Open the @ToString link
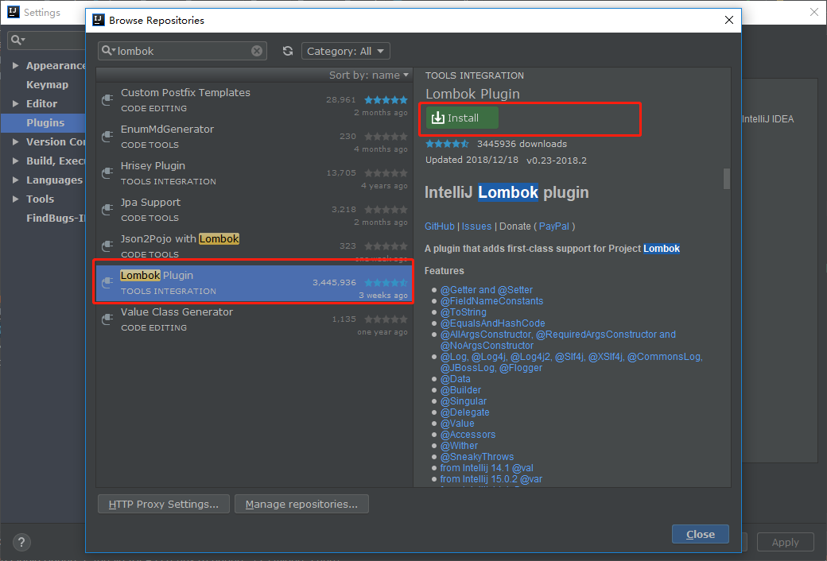The height and width of the screenshot is (561, 827). point(463,312)
